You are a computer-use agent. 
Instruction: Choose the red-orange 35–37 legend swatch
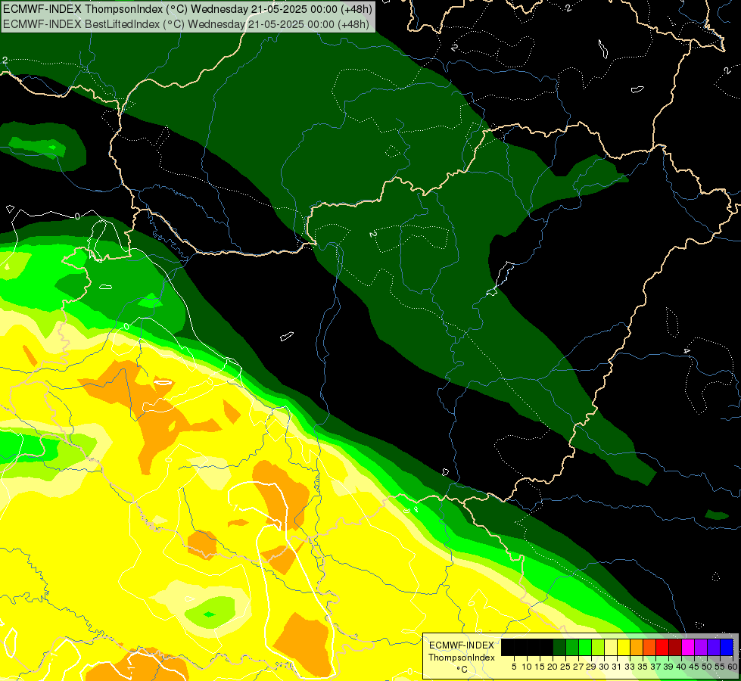click(649, 647)
